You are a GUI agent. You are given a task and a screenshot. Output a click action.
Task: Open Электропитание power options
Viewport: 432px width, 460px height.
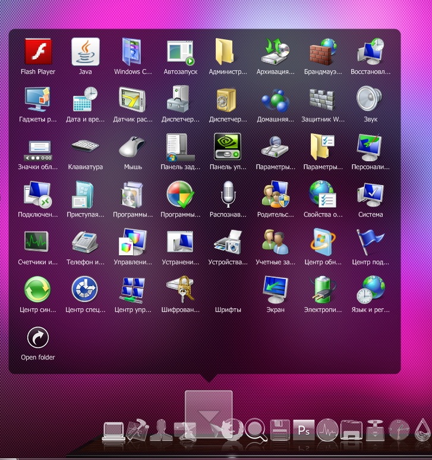pyautogui.click(x=323, y=290)
